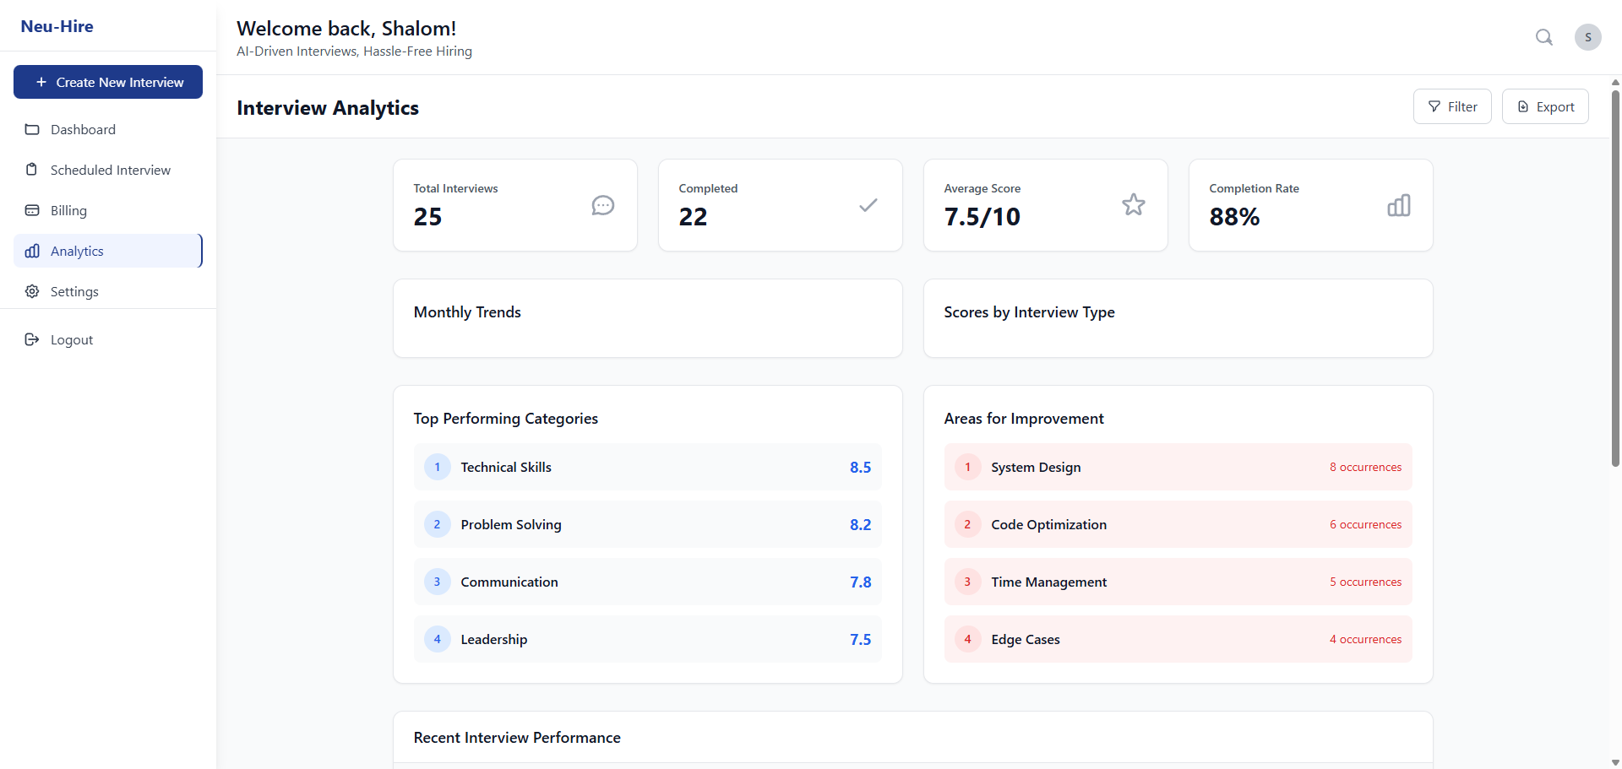The height and width of the screenshot is (769, 1622).
Task: Click the chart icon on Completion Rate card
Action: (x=1399, y=205)
